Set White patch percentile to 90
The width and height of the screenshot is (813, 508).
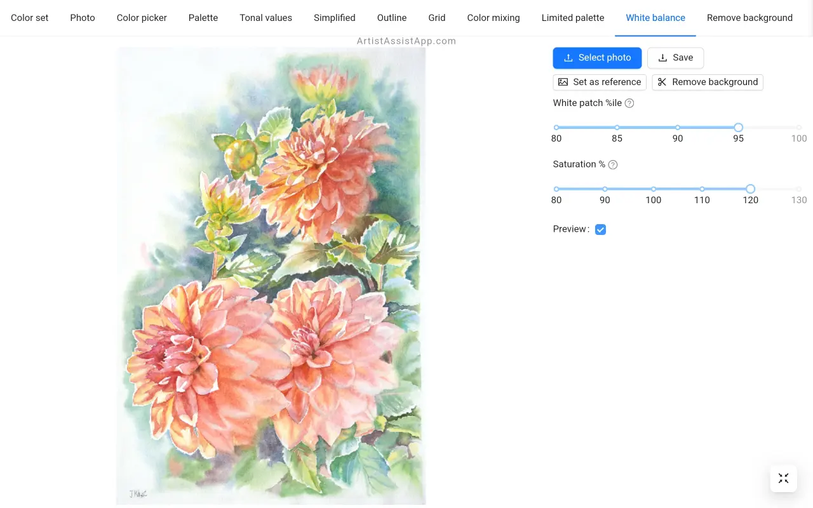click(678, 128)
